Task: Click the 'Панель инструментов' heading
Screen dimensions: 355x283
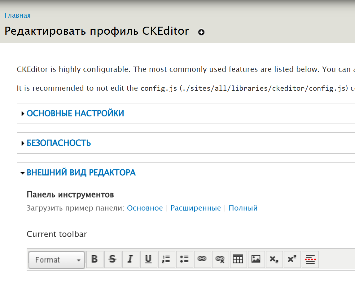Action: [x=70, y=194]
